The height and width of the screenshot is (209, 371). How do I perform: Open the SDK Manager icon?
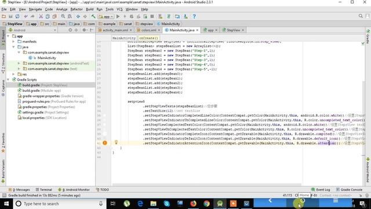185,17
